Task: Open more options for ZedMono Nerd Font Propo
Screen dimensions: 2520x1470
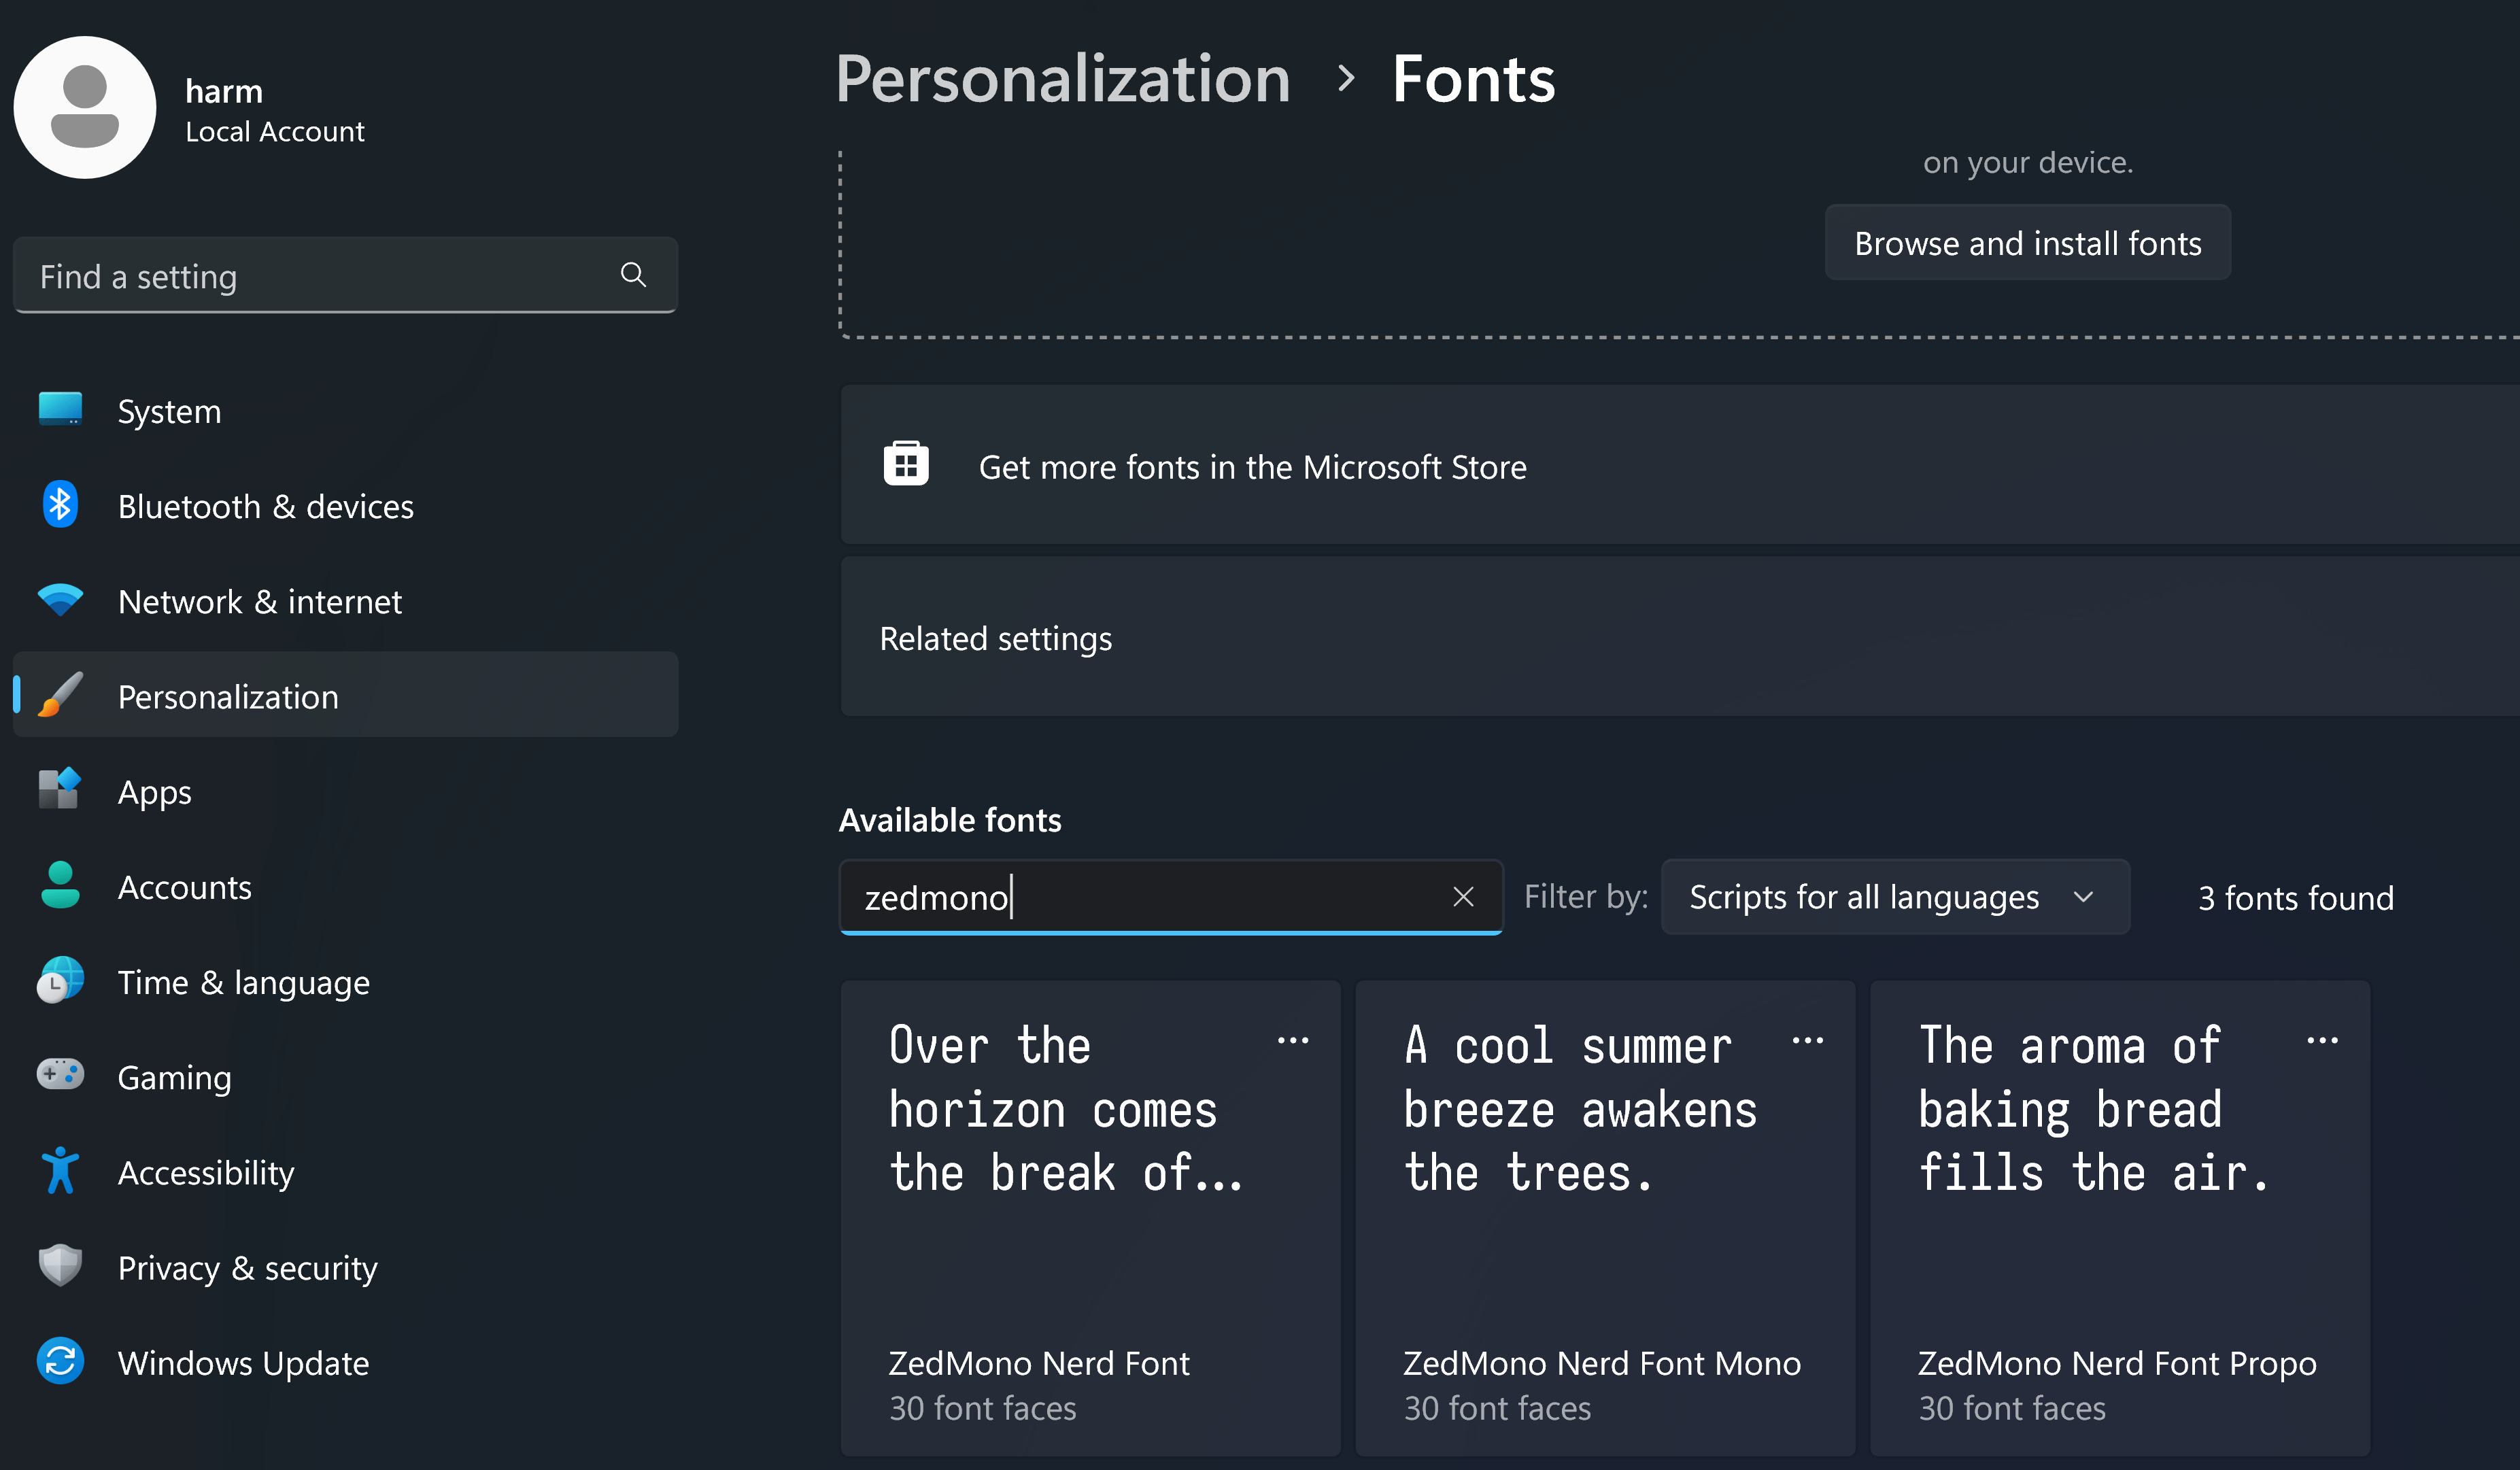Action: tap(2322, 1041)
